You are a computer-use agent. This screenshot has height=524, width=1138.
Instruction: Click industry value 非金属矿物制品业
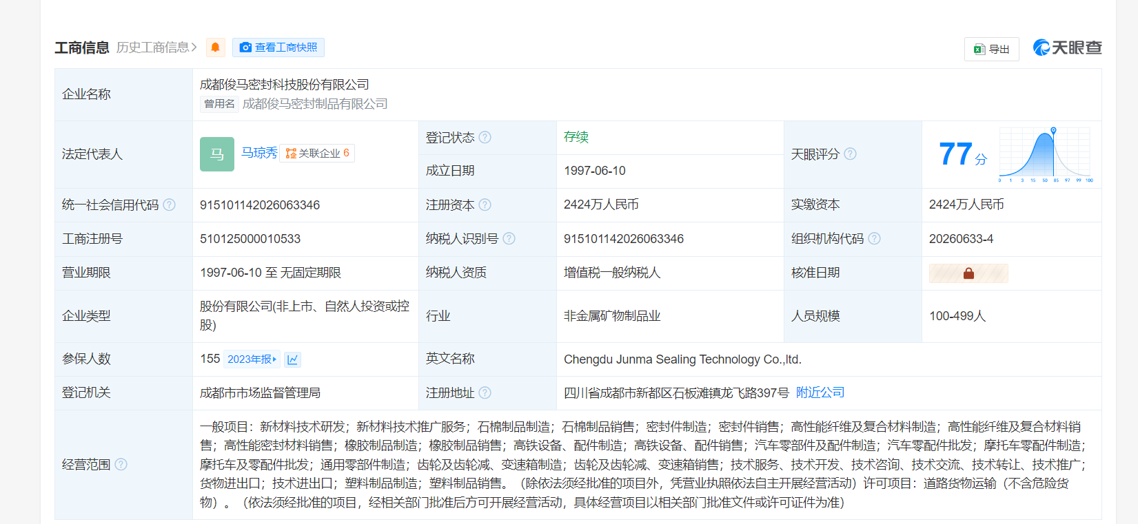[612, 316]
